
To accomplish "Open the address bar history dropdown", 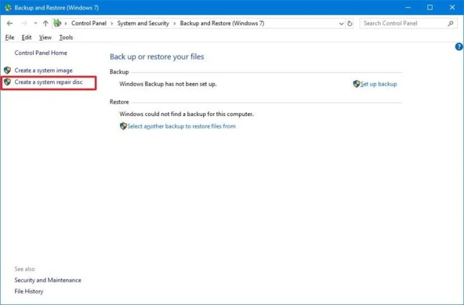I will coord(341,23).
